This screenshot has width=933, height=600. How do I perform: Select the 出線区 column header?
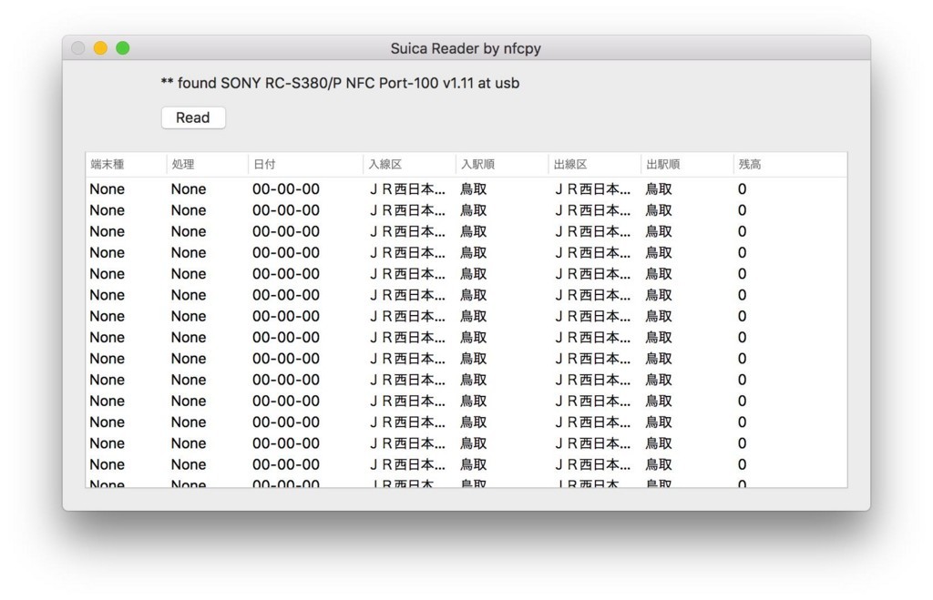tap(594, 164)
